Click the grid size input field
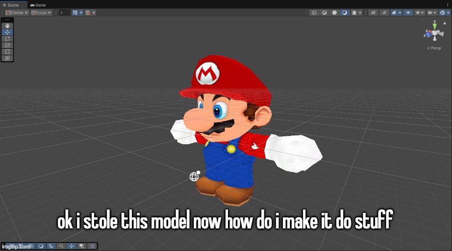452x251 pixels. [64, 13]
